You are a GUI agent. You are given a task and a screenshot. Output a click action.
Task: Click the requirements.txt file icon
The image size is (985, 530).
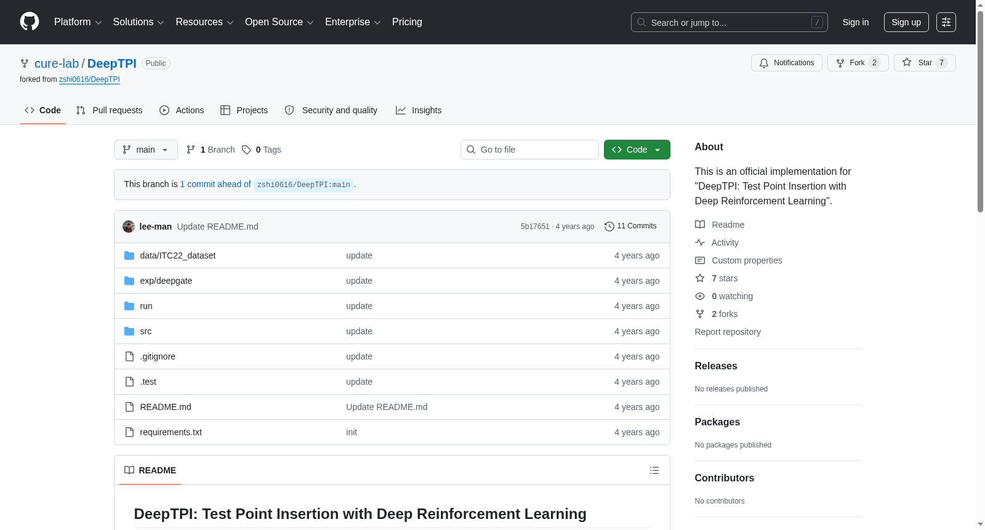click(x=129, y=432)
